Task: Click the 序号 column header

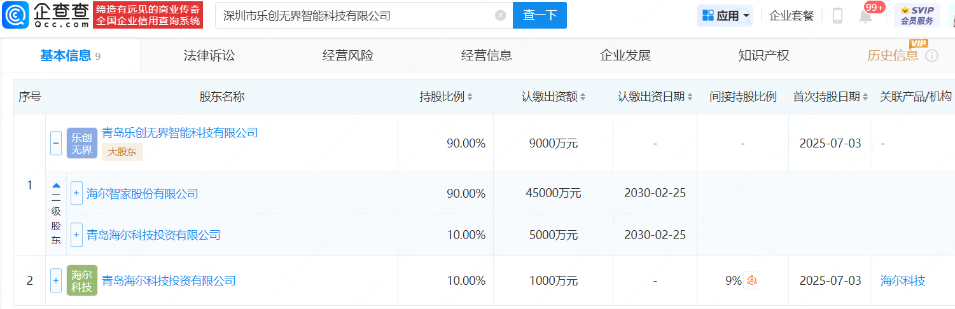Action: (29, 97)
